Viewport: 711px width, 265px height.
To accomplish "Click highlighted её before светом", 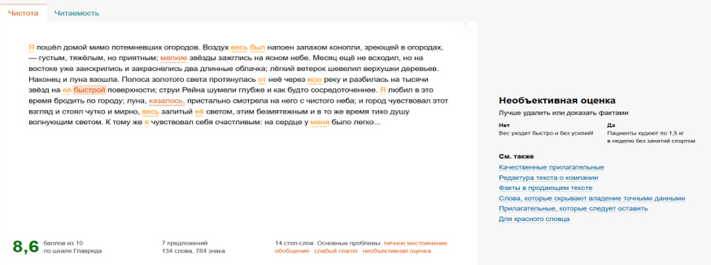I will point(199,111).
